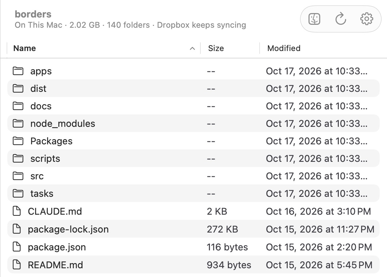
Task: Click the size dashes in the src row
Action: click(x=211, y=176)
